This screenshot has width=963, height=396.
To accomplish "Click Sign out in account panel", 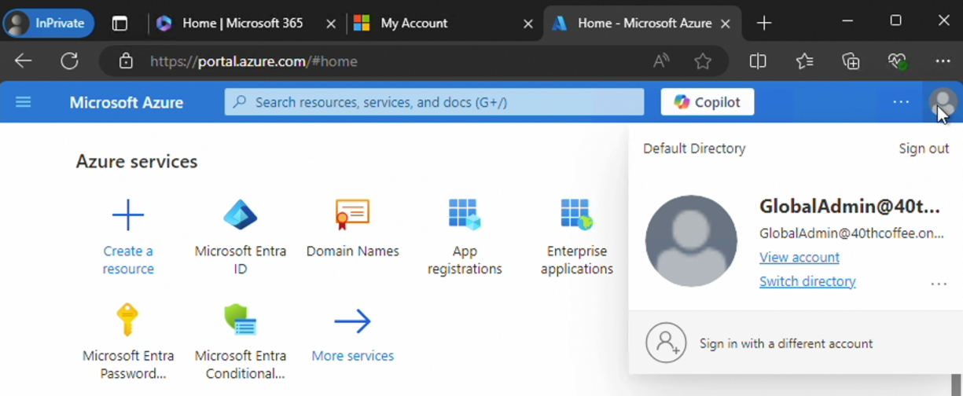I will pos(924,148).
